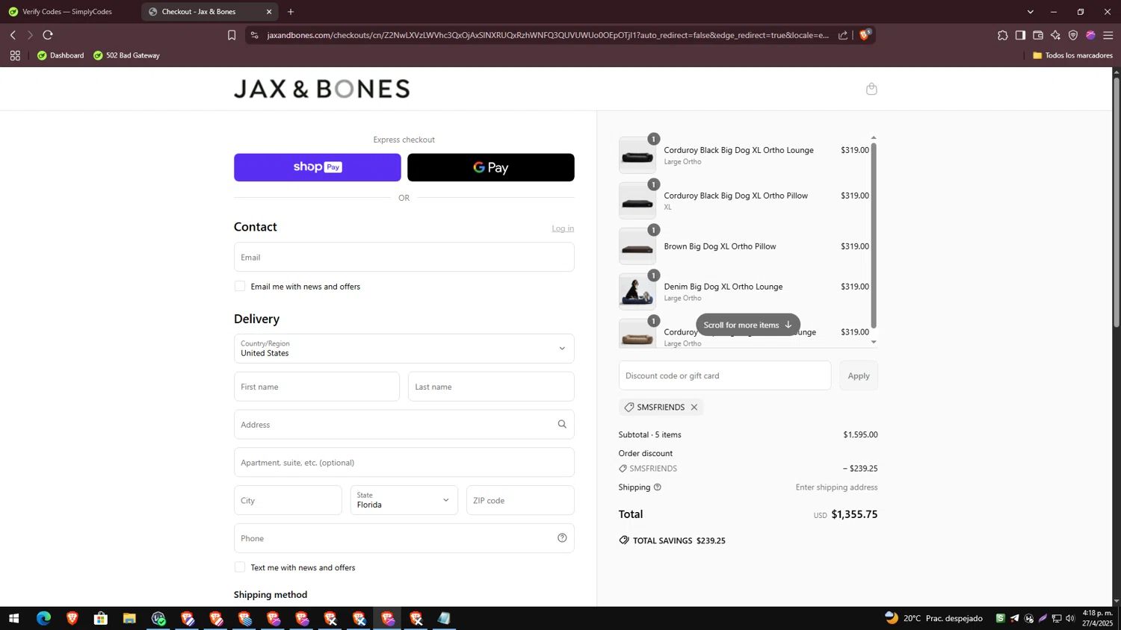Click the page vertical scrollbar
This screenshot has width=1121, height=630.
1117,202
